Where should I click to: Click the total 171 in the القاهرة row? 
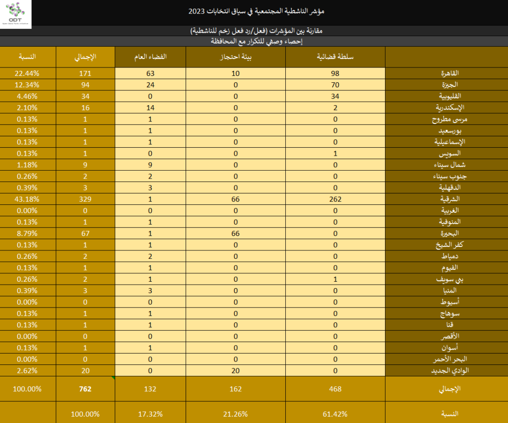pyautogui.click(x=85, y=73)
